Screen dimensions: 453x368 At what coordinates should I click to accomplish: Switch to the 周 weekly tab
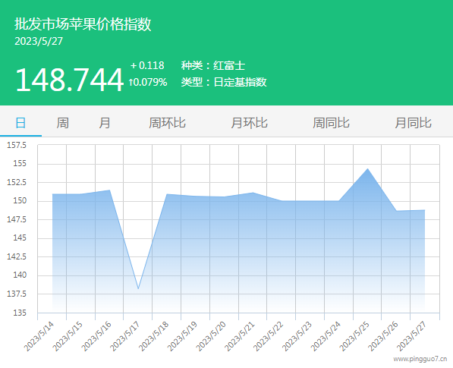point(62,123)
